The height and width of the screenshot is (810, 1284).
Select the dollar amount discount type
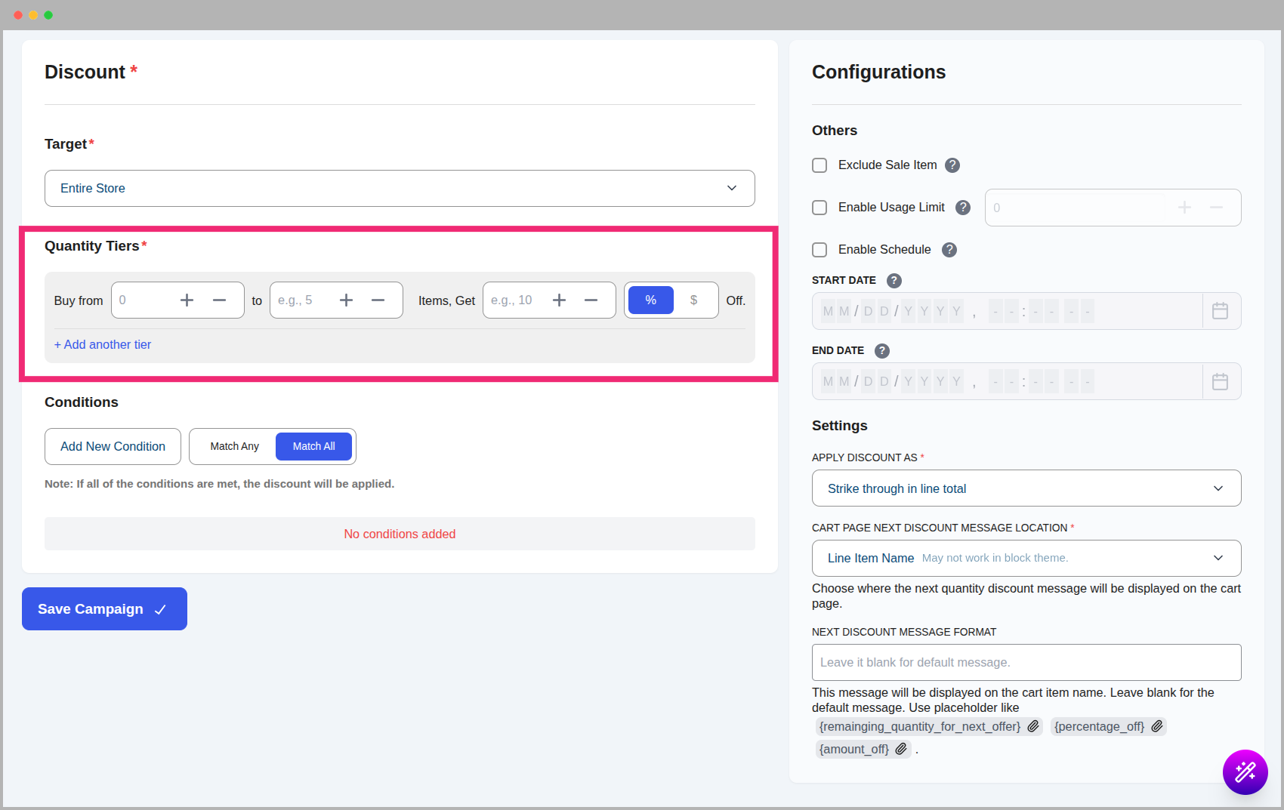(x=693, y=300)
